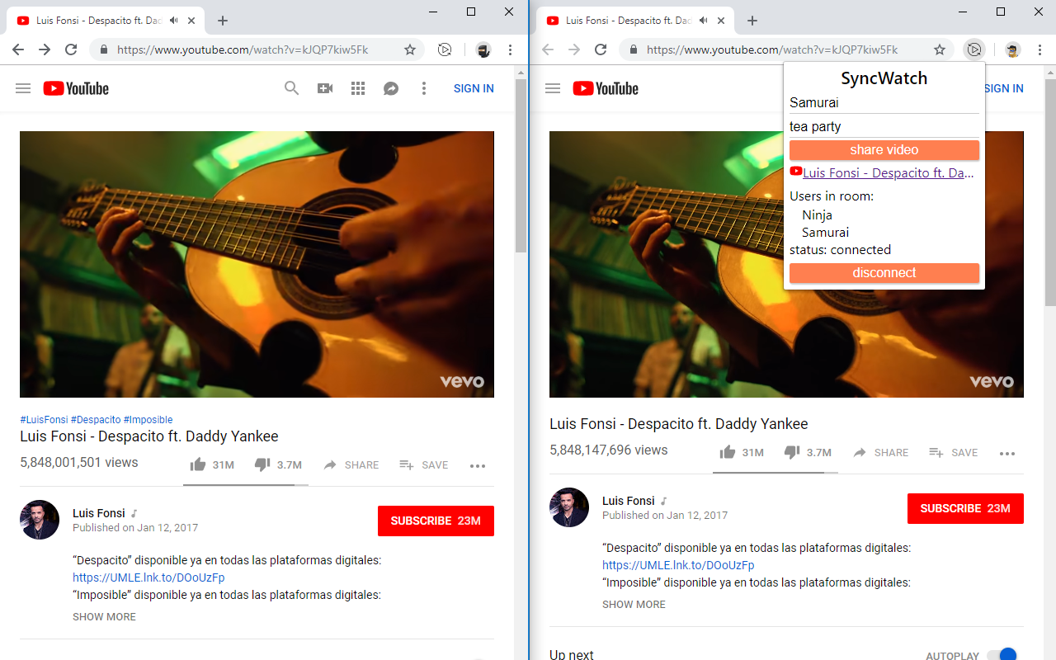The height and width of the screenshot is (660, 1056).
Task: Click the left window's address bar URL
Action: click(243, 49)
